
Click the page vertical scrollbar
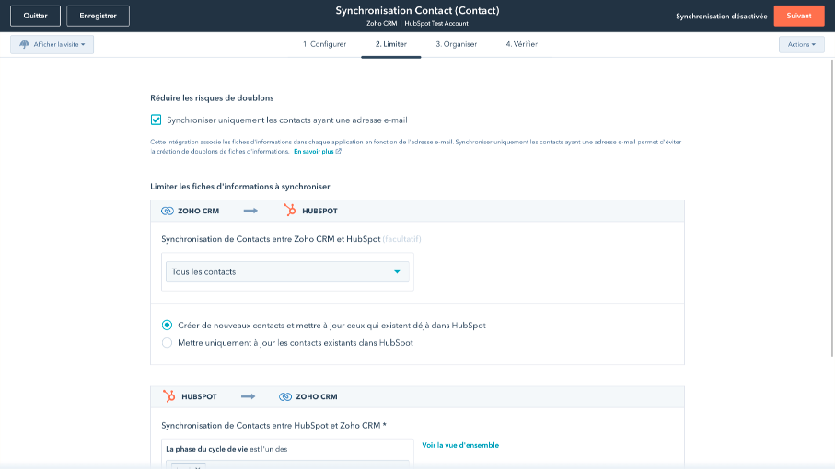pos(832,208)
